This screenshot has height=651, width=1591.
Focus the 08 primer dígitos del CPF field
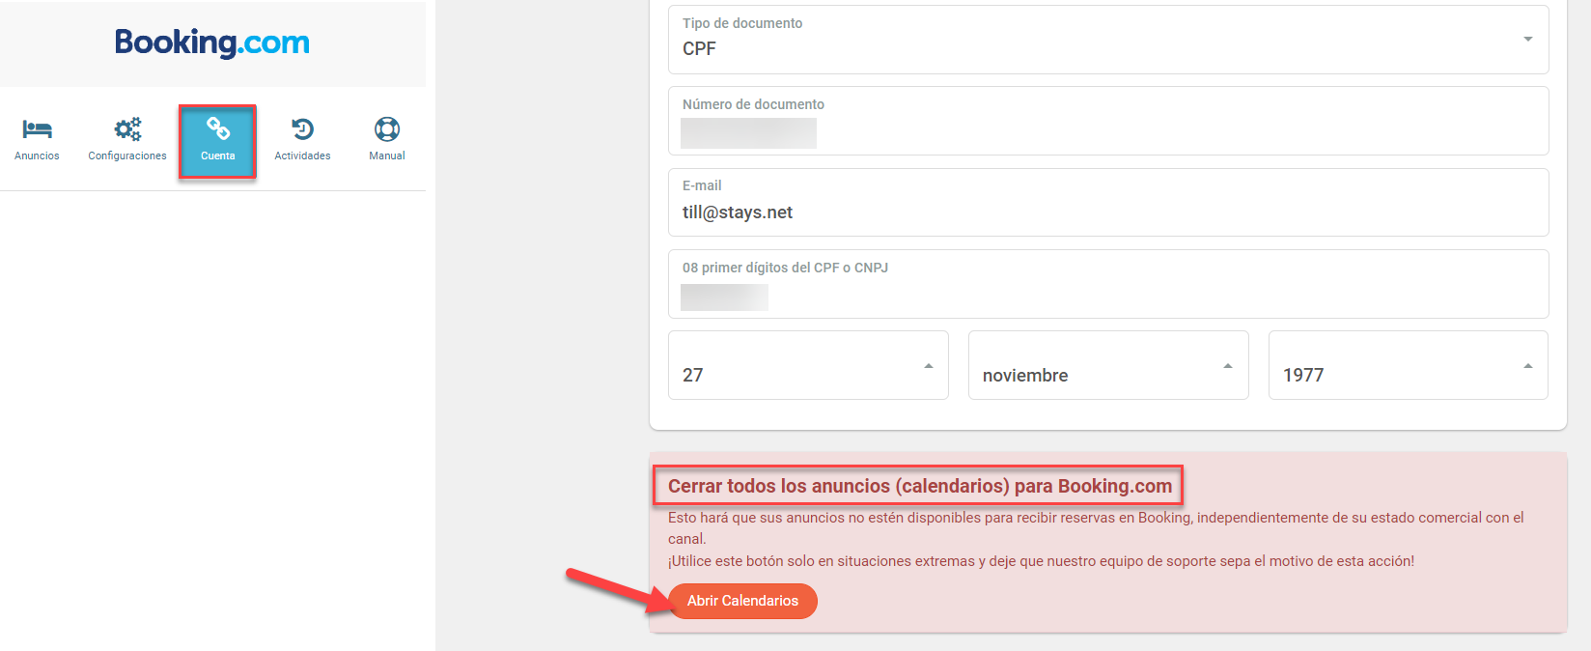coord(1108,284)
